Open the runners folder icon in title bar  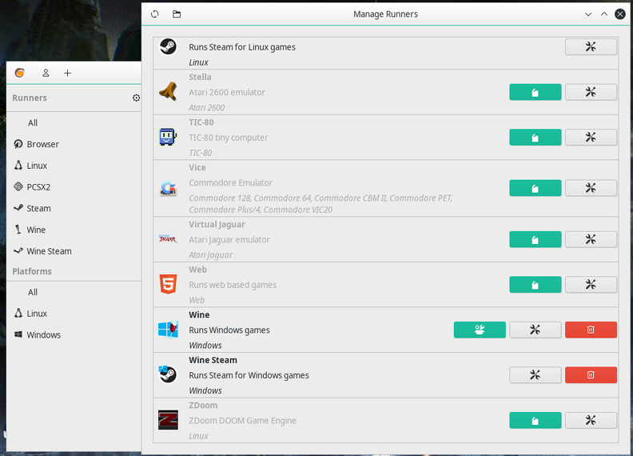(x=177, y=14)
